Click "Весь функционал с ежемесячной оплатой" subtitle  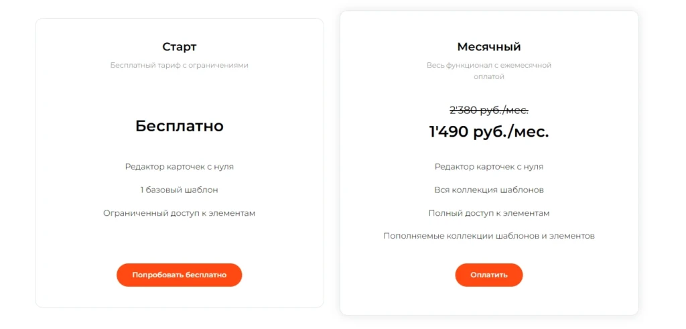pyautogui.click(x=489, y=71)
